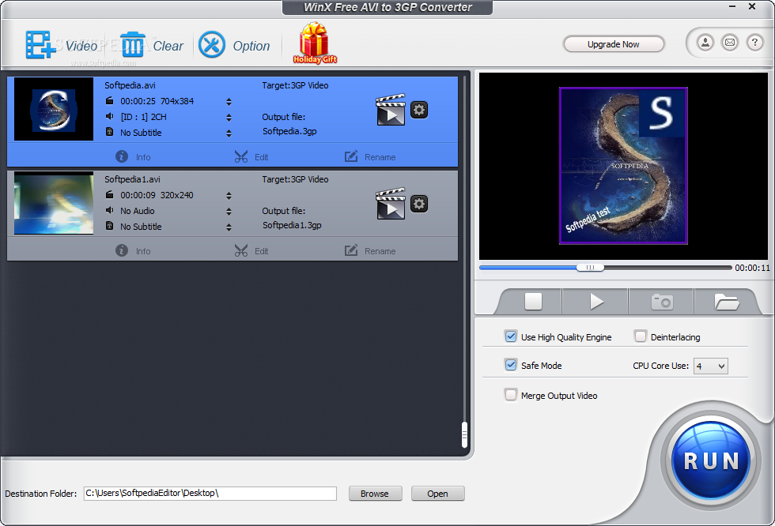Image resolution: width=775 pixels, height=526 pixels.
Task: Move the preview seek slider handle
Action: pyautogui.click(x=590, y=268)
